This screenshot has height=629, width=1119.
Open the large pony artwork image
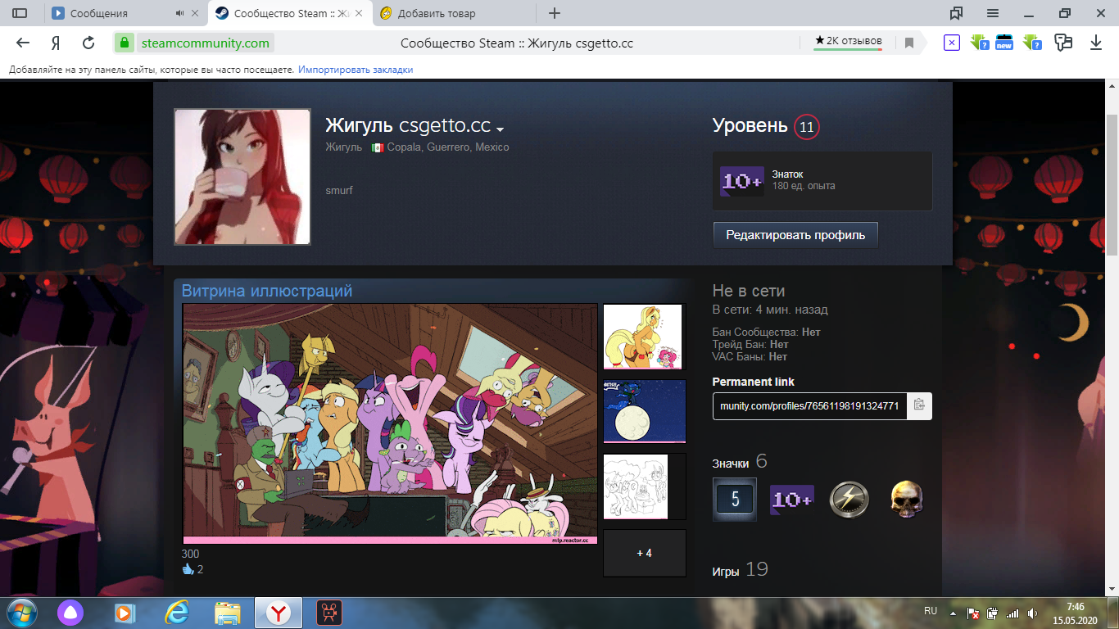(390, 424)
